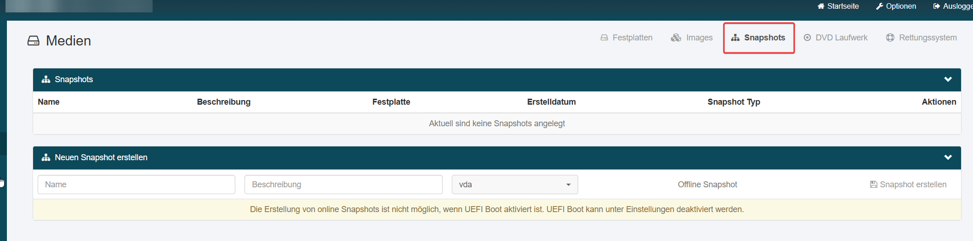This screenshot has height=241, width=973.
Task: Click the Snapshot erstellen button
Action: [908, 185]
